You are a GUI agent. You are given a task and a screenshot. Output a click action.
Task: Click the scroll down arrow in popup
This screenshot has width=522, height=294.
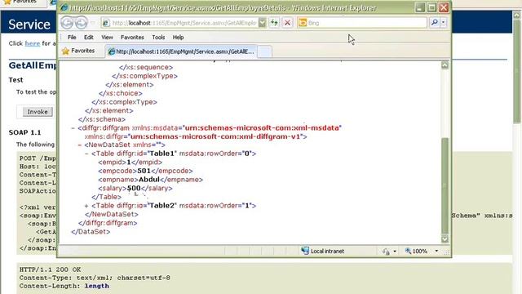tap(445, 239)
